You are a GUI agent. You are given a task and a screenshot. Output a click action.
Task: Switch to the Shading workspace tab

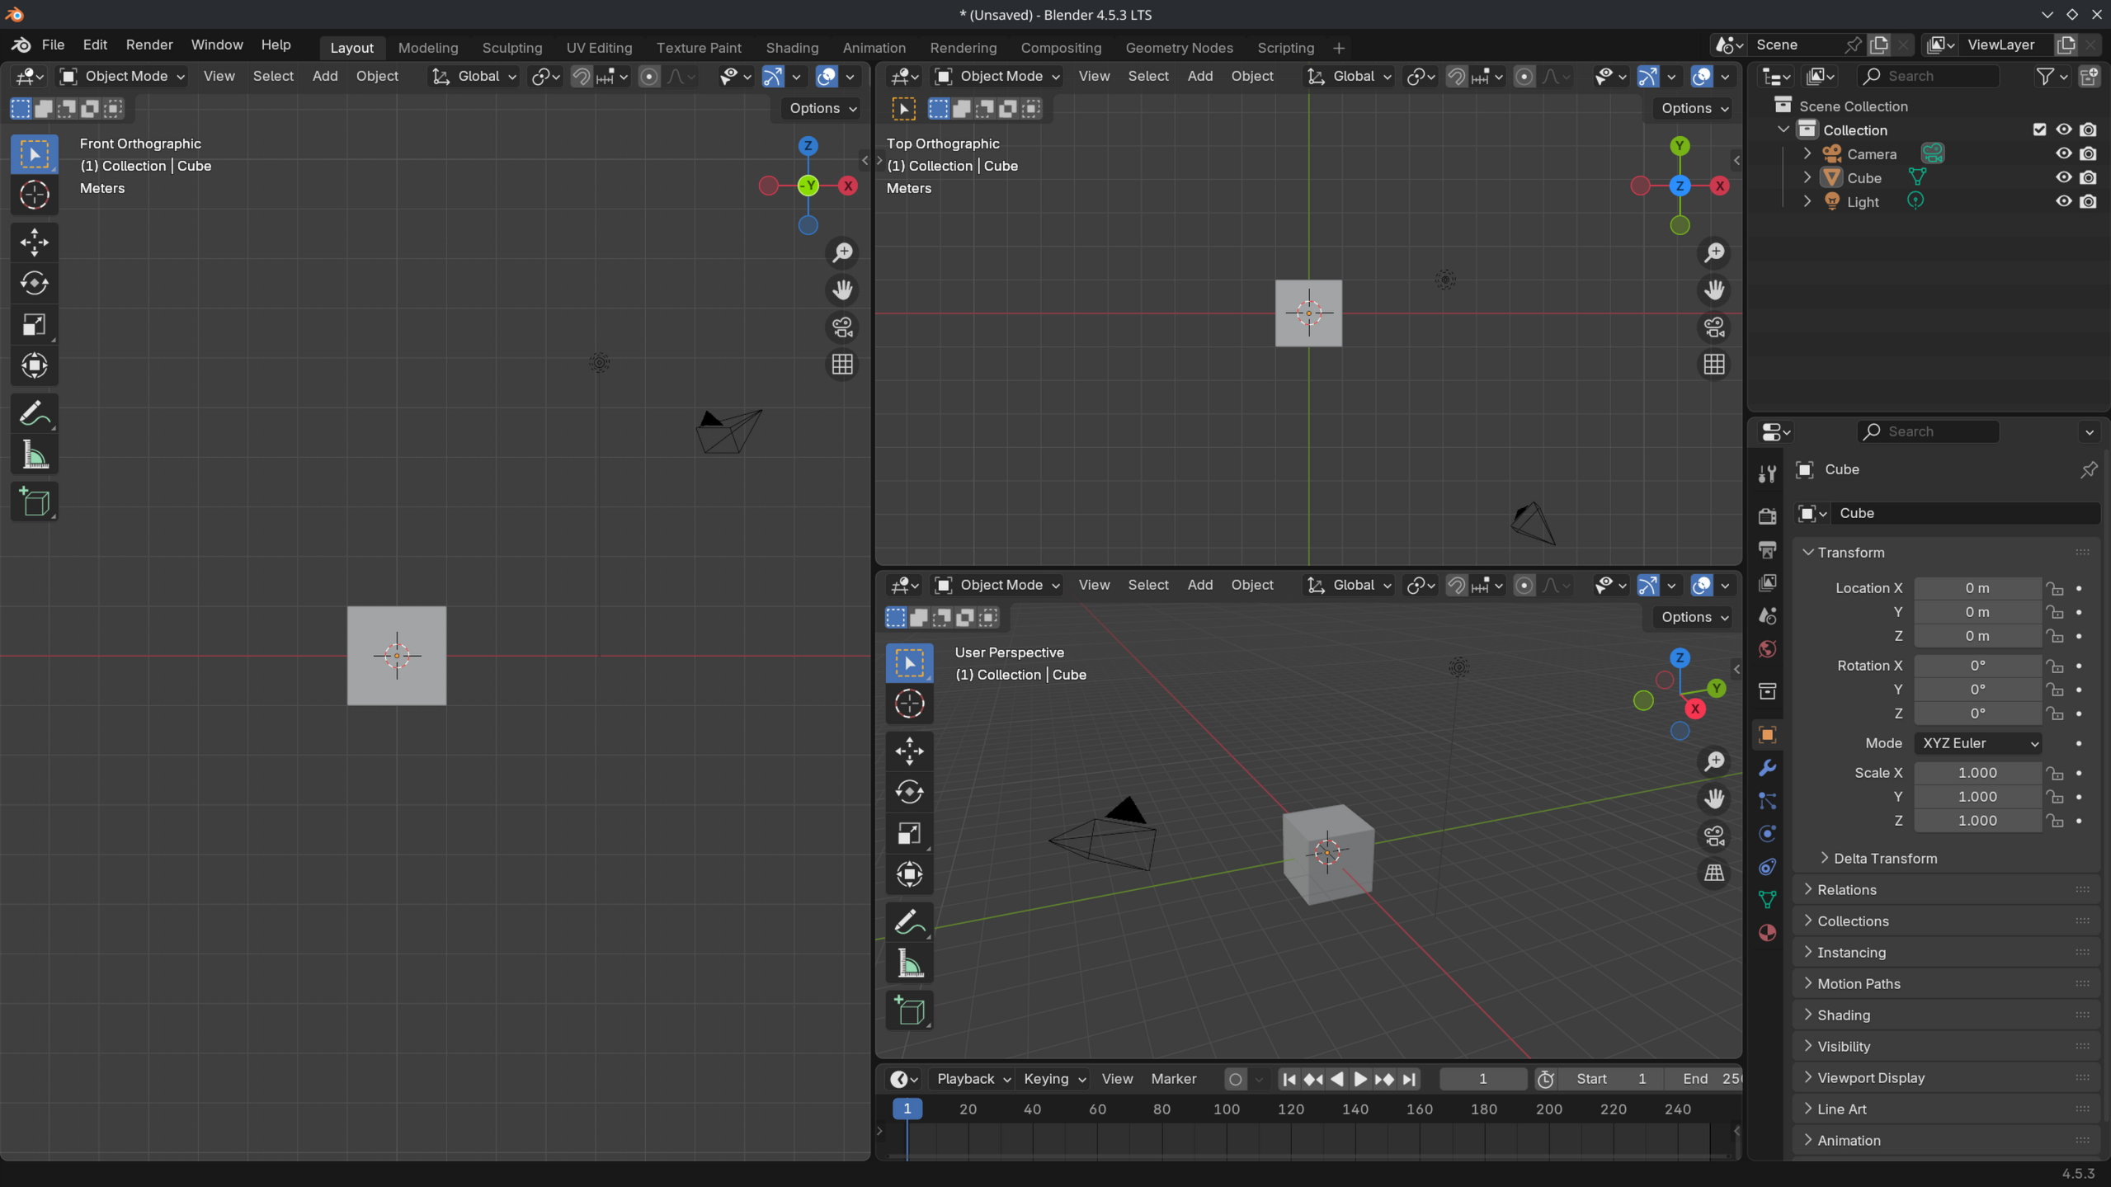tap(791, 47)
